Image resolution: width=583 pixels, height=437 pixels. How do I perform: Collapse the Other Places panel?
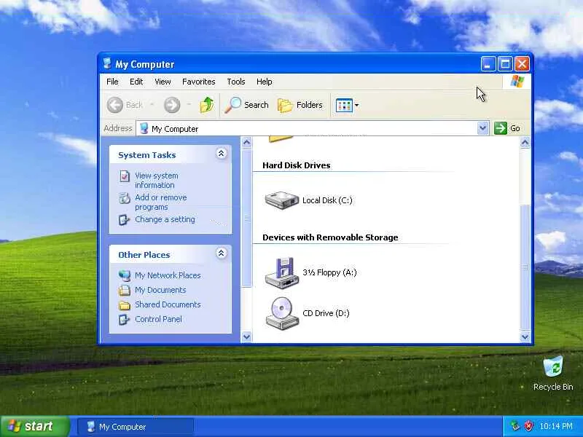[222, 253]
